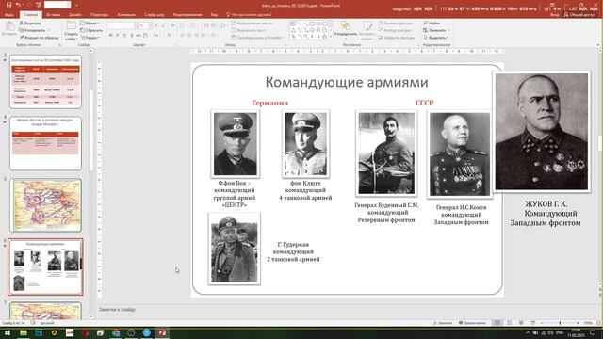Select PowerPoint icon on taskbar
Image resolution: width=603 pixels, height=339 pixels.
(162, 332)
